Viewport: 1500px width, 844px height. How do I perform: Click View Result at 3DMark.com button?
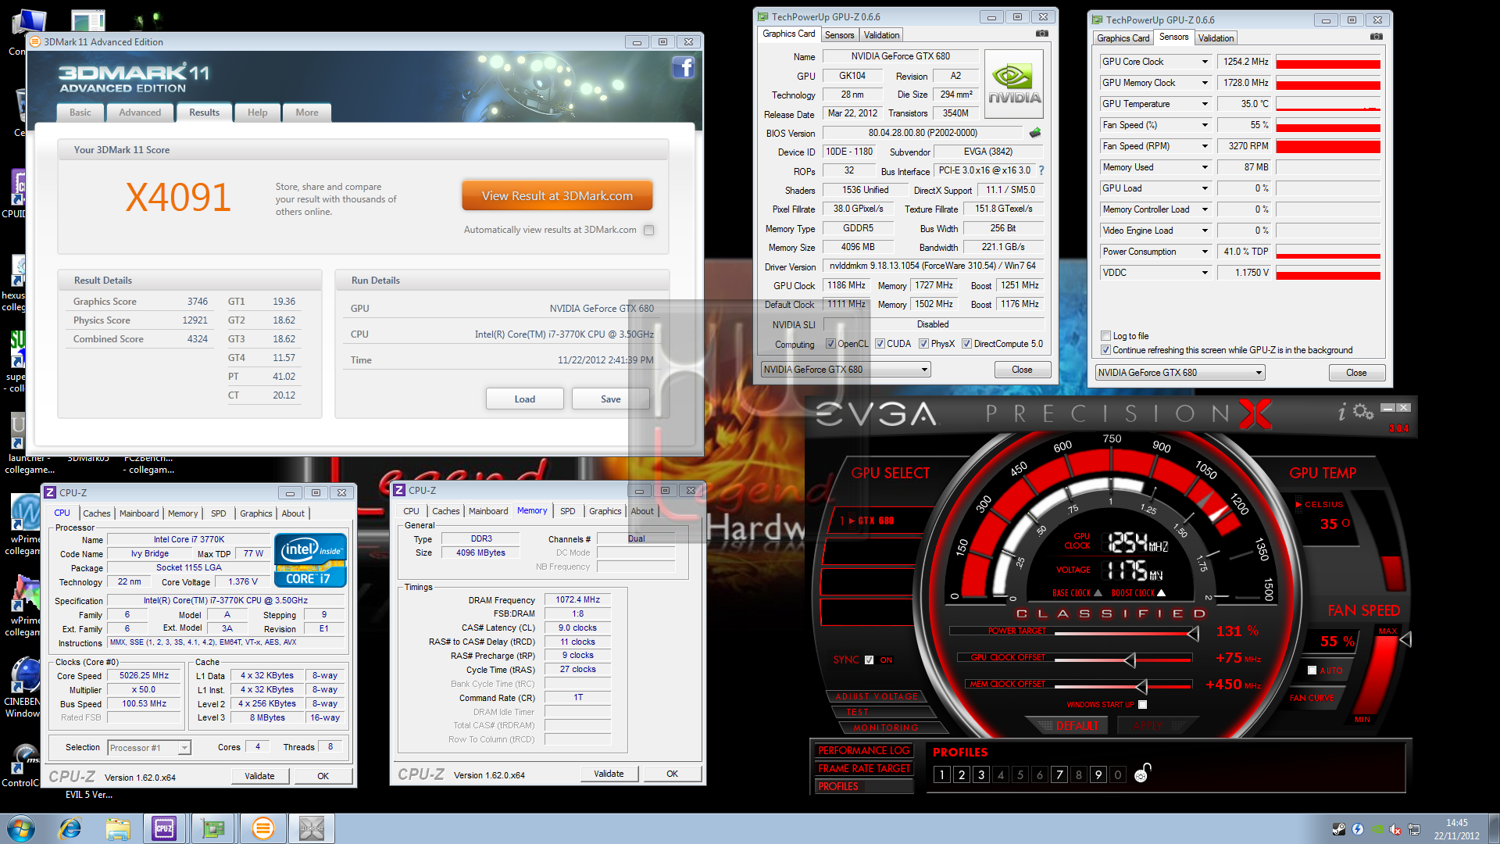557,196
